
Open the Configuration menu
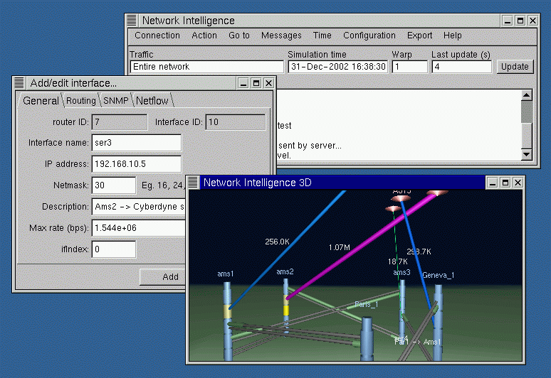tap(369, 36)
